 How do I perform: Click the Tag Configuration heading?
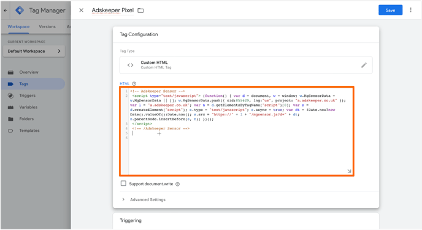pyautogui.click(x=139, y=34)
